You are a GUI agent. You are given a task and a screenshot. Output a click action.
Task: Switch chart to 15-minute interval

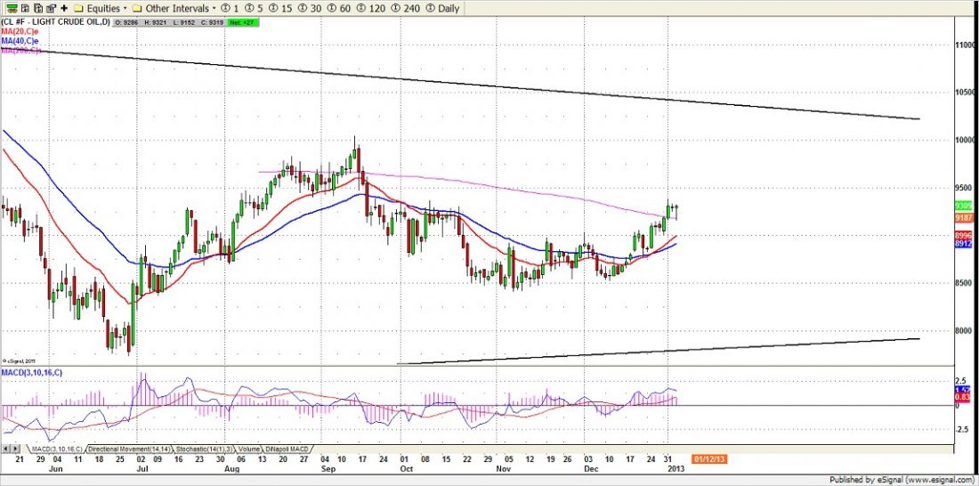coord(287,8)
